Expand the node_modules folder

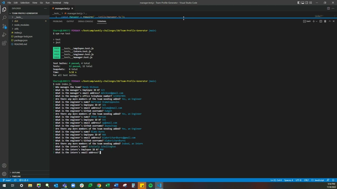point(29,25)
